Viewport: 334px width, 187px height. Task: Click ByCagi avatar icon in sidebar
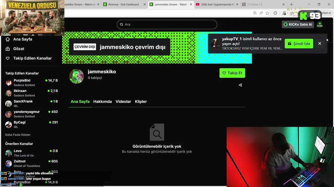click(9, 125)
